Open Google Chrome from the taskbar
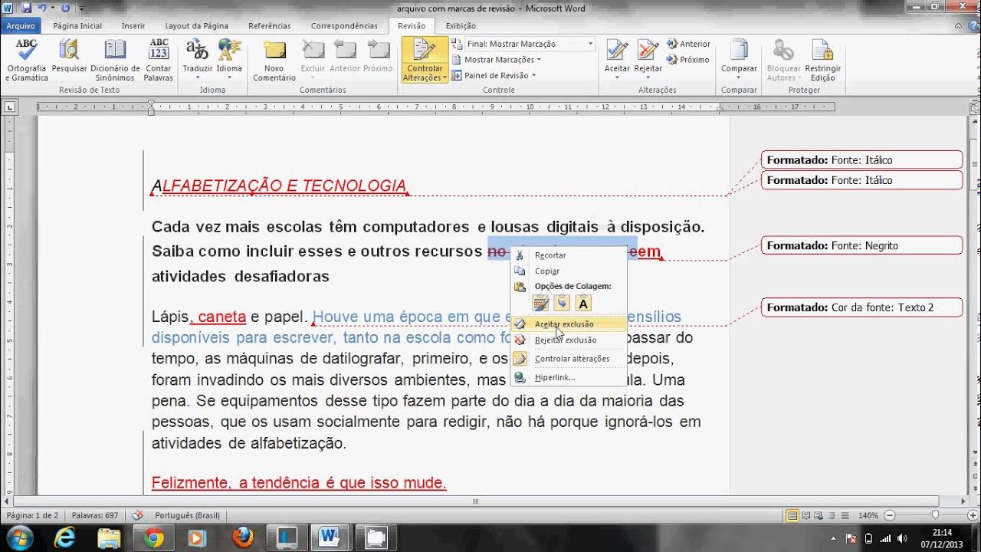Screen dimensions: 981x552 point(153,537)
